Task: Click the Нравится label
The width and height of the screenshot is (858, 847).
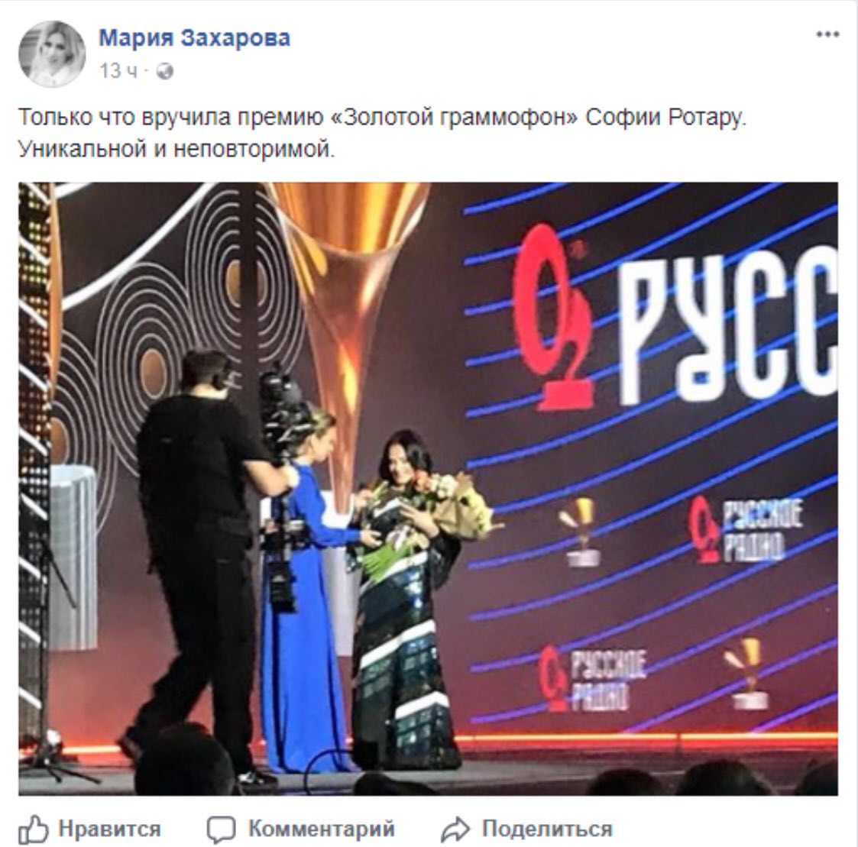Action: (109, 829)
